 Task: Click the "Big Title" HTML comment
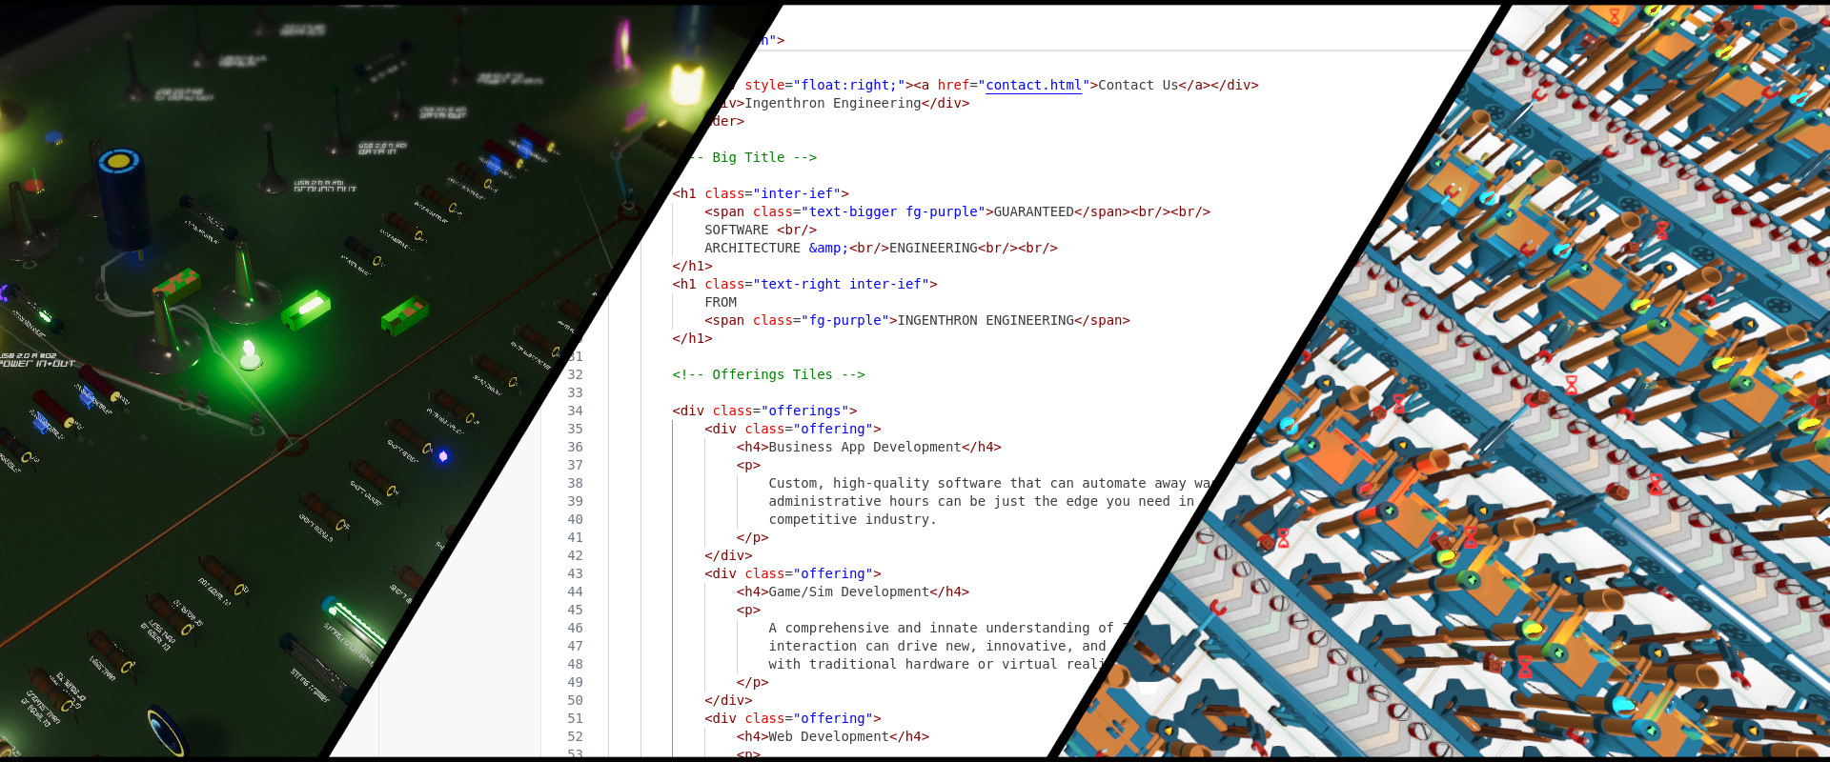coord(753,157)
